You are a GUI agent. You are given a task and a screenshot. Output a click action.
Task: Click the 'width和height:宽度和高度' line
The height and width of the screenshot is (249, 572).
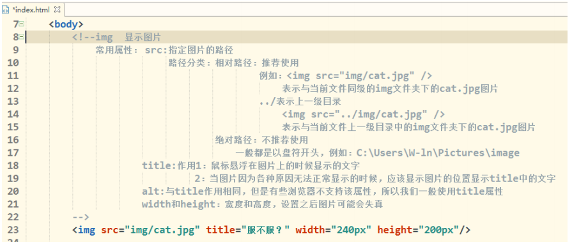tap(262, 204)
